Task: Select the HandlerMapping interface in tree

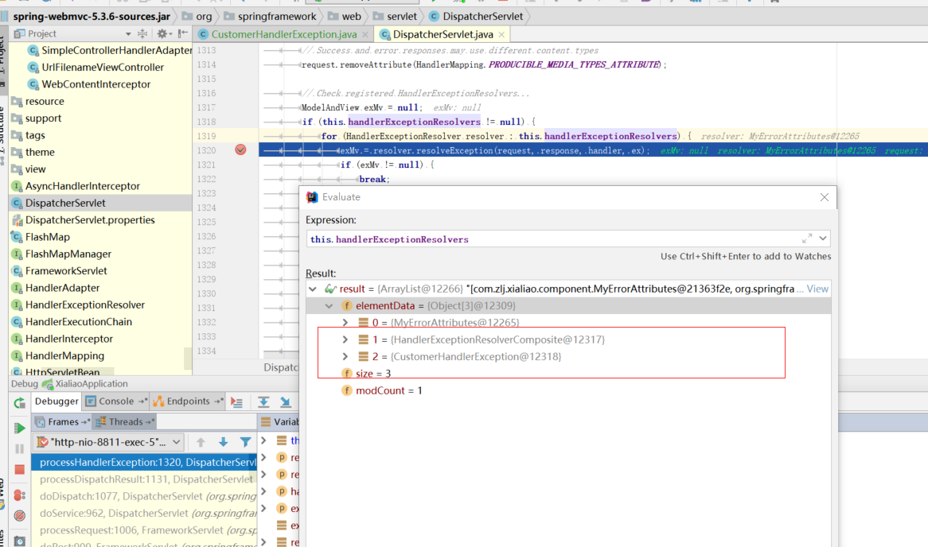Action: pos(64,355)
